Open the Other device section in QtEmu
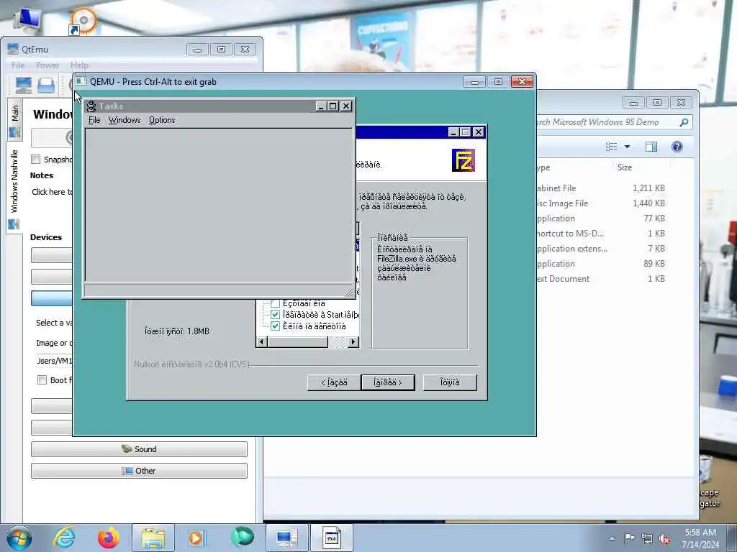 [139, 471]
